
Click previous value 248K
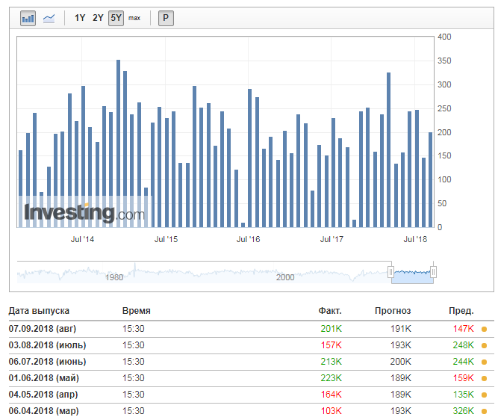464,345
